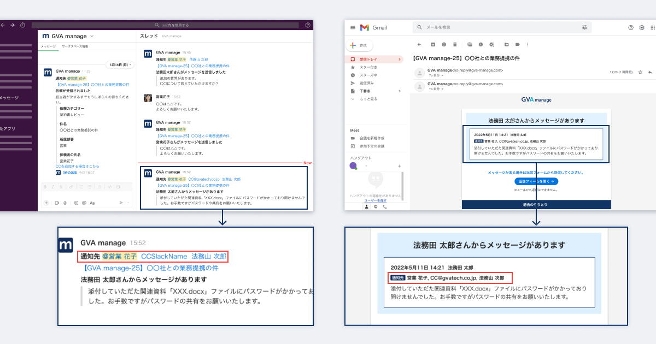Open Gmail support help icon

[x=631, y=27]
